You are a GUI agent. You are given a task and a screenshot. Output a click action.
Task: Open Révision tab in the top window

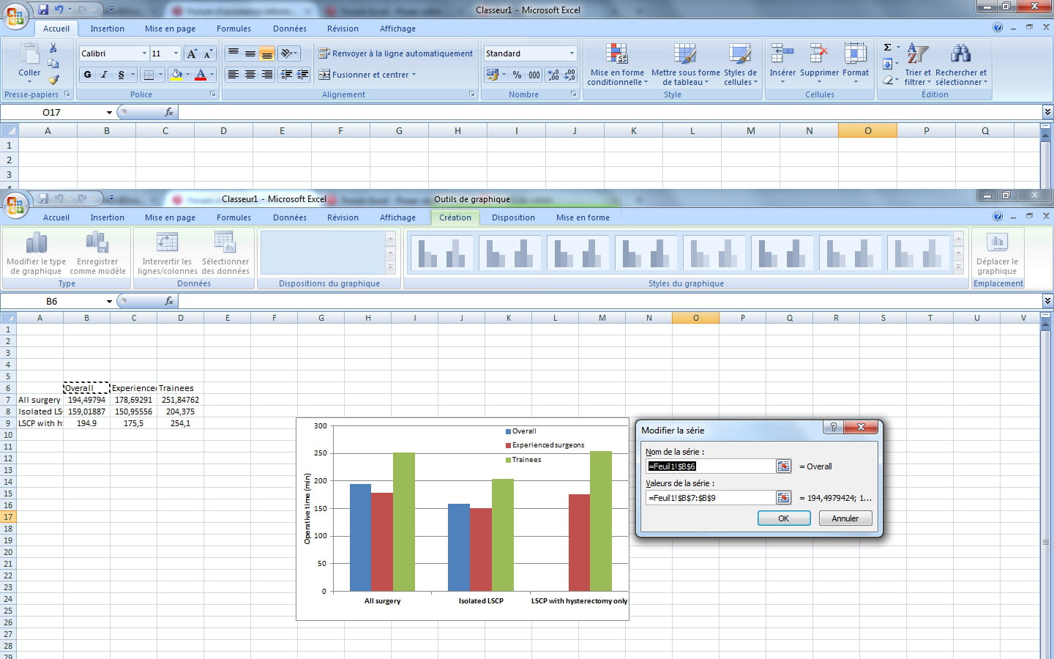coord(343,29)
